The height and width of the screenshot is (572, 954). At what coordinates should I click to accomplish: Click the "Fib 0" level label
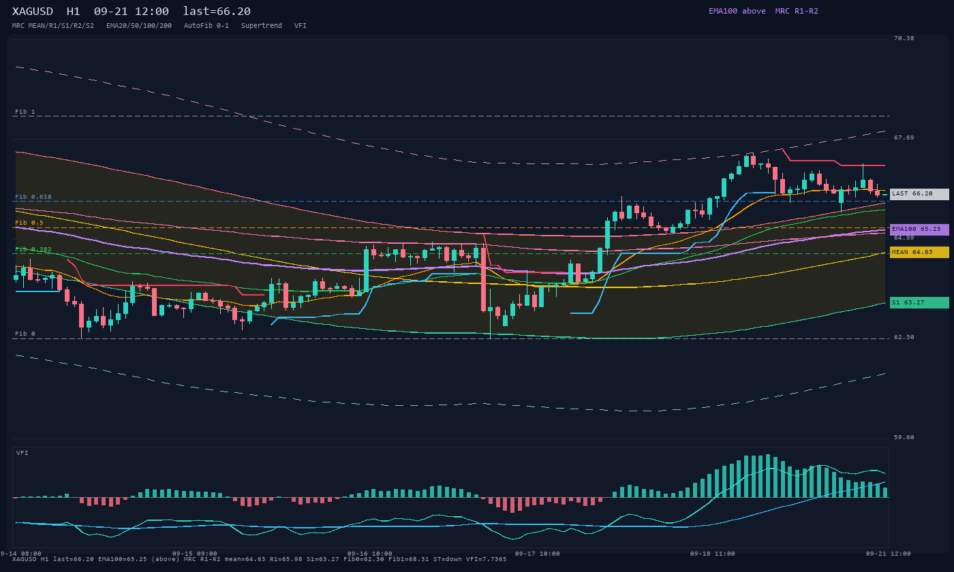[x=25, y=334]
